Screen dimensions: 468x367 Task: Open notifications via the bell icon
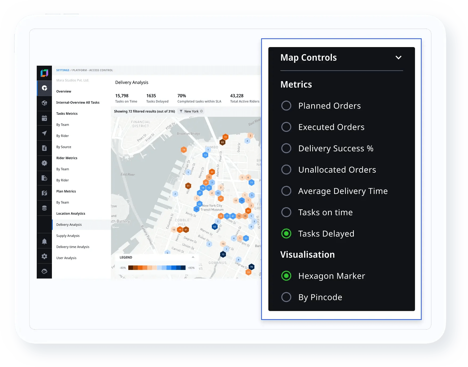coord(44,241)
